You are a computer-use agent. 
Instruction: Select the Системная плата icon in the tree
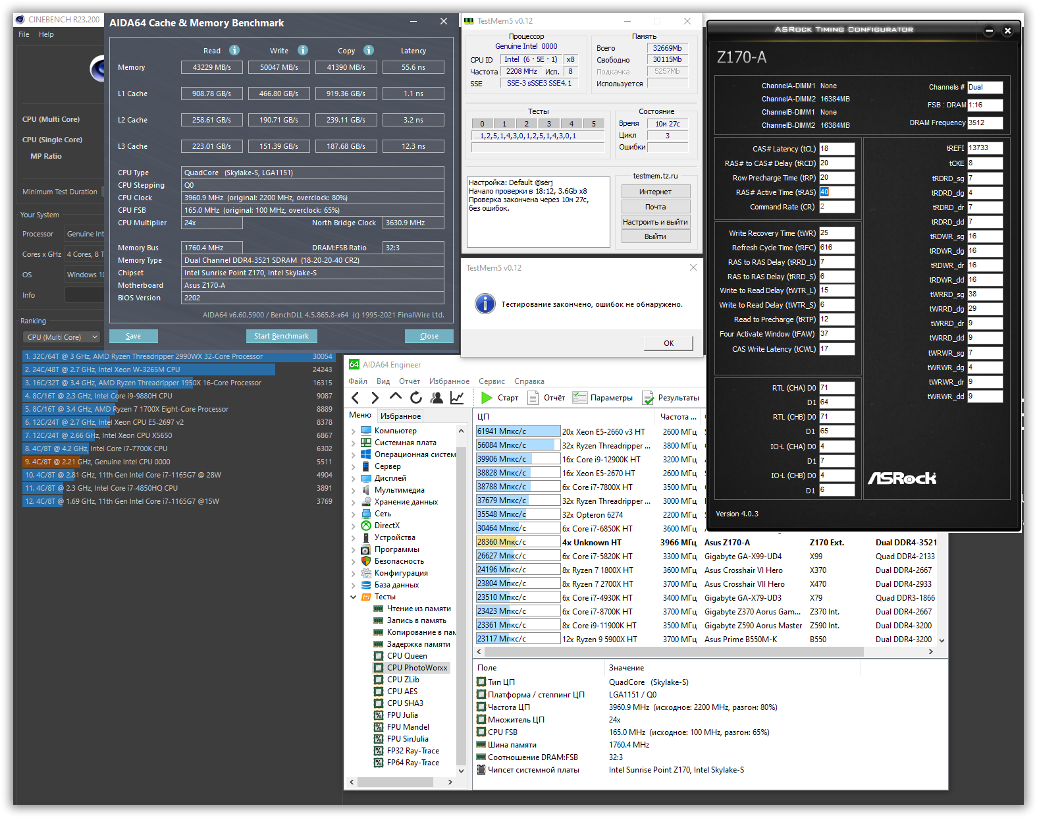[x=366, y=443]
